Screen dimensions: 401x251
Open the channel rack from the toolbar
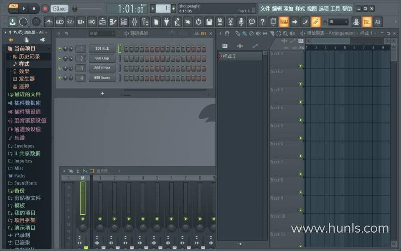click(124, 22)
